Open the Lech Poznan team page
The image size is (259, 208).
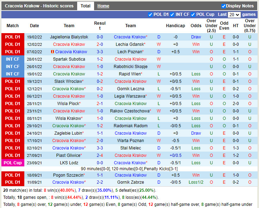(x=130, y=52)
